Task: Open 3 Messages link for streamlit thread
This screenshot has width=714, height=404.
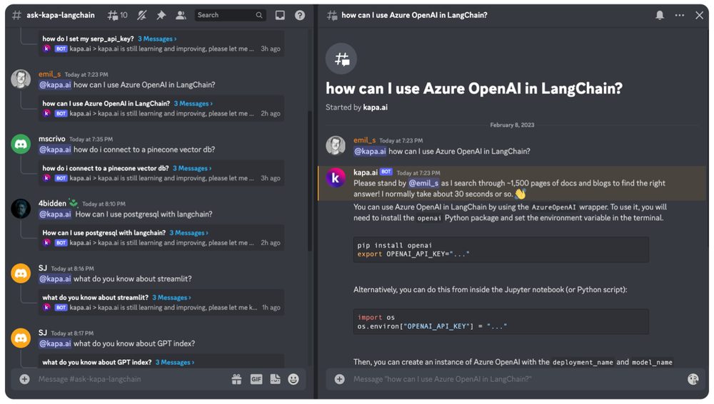Action: point(171,298)
